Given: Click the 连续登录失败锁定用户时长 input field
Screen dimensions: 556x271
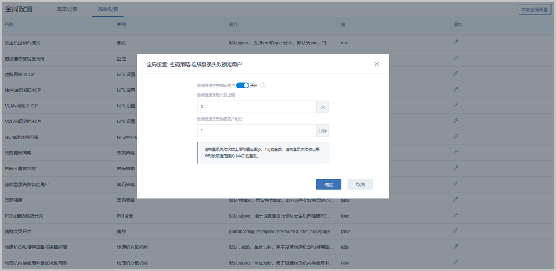Looking at the screenshot, I should tap(256, 131).
